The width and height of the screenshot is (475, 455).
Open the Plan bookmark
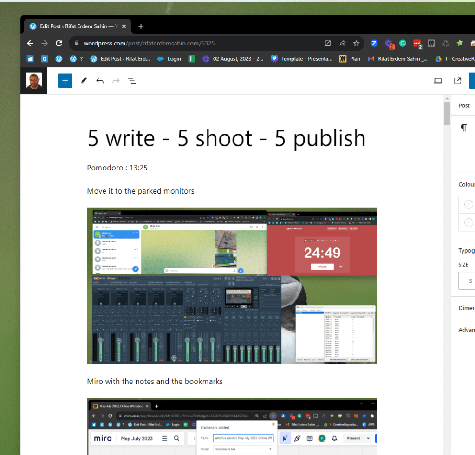(350, 59)
